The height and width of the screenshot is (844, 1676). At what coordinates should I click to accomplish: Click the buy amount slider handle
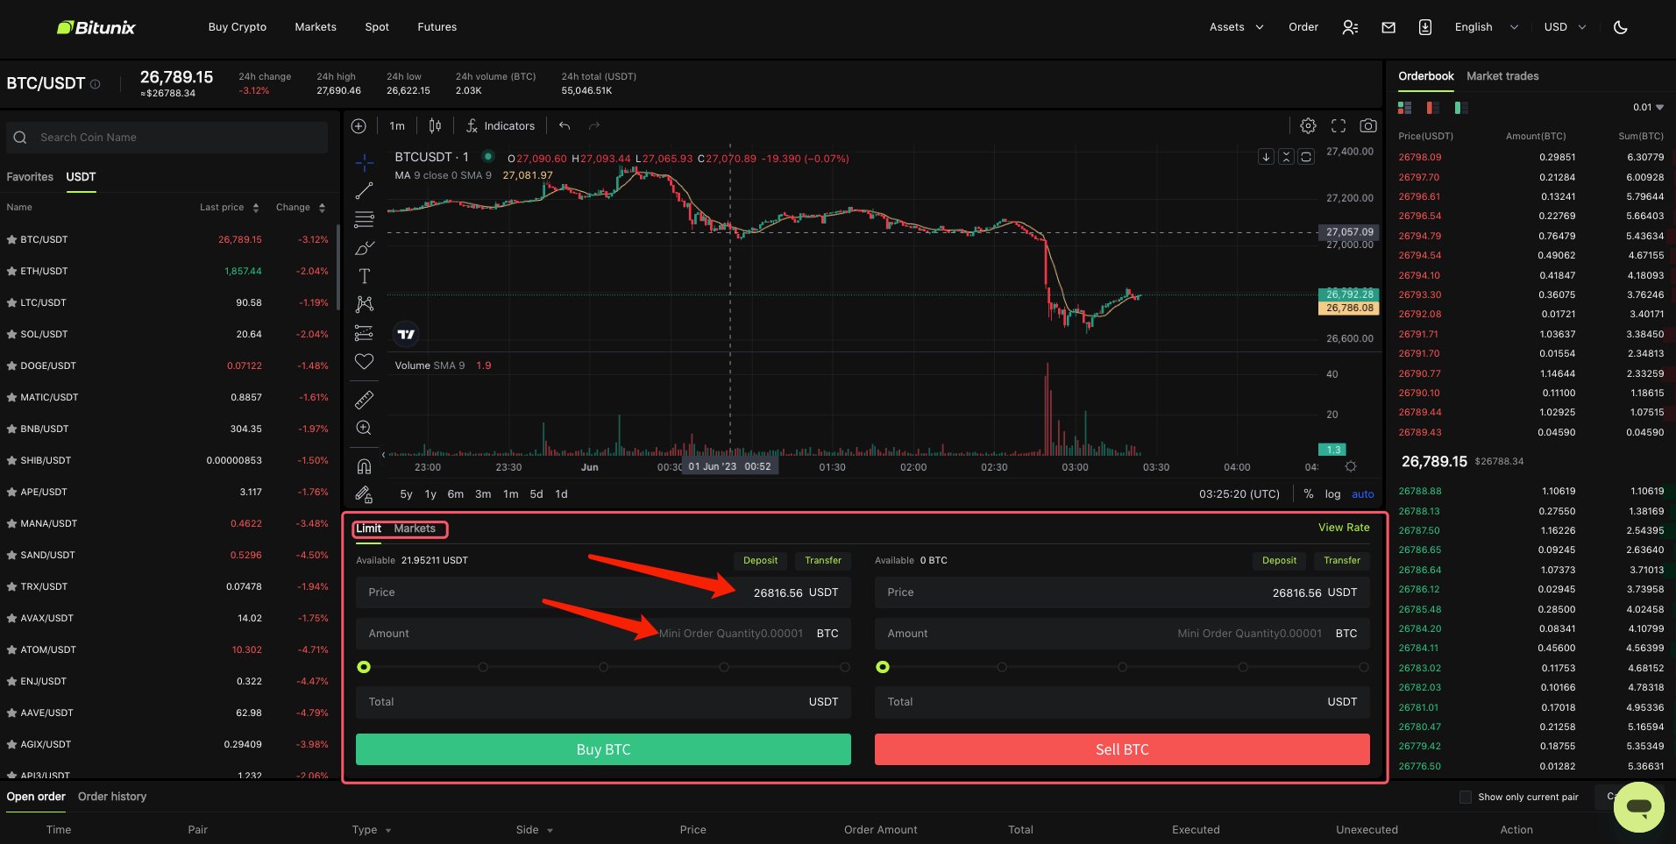pos(364,667)
